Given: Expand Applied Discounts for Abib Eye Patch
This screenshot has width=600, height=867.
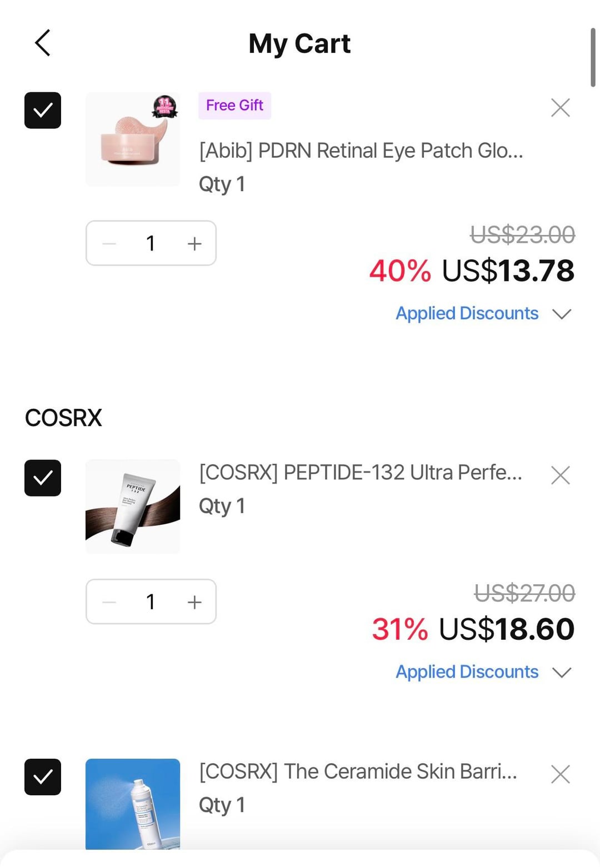Looking at the screenshot, I should coord(482,314).
